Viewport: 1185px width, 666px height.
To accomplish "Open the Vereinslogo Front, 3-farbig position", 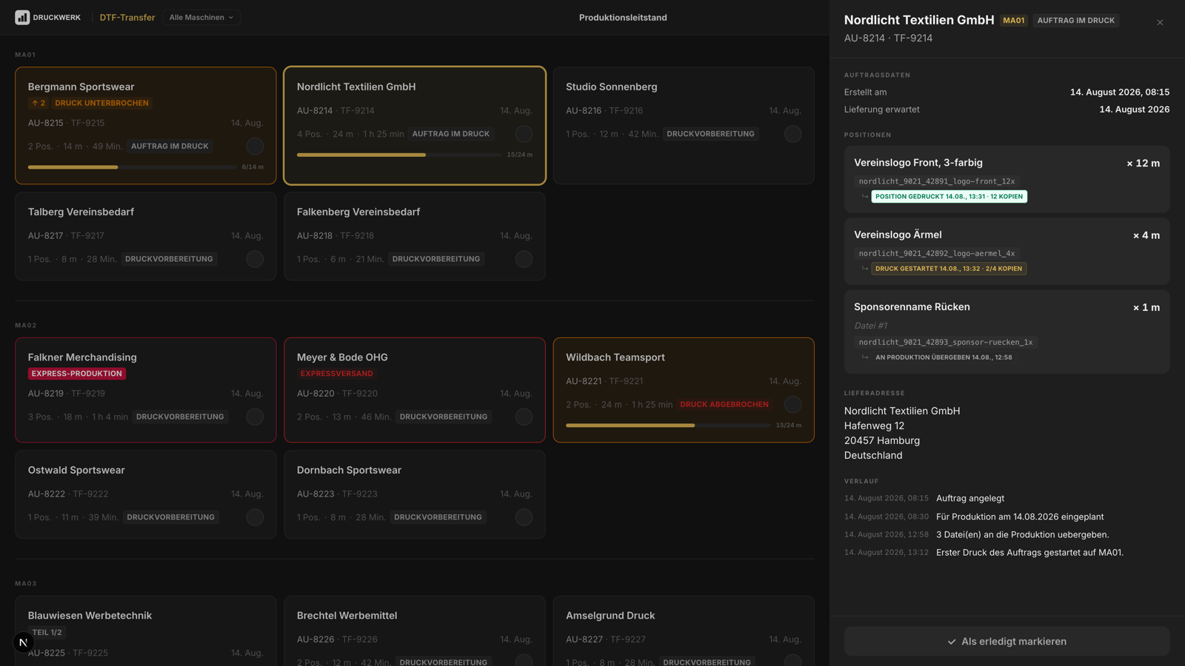I will pyautogui.click(x=1007, y=180).
